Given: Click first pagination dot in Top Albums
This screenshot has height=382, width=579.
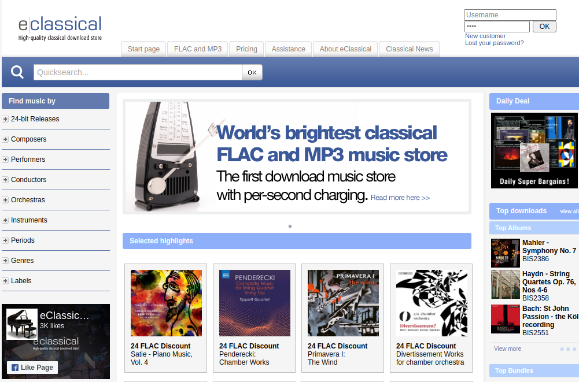Looking at the screenshot, I should (x=562, y=349).
